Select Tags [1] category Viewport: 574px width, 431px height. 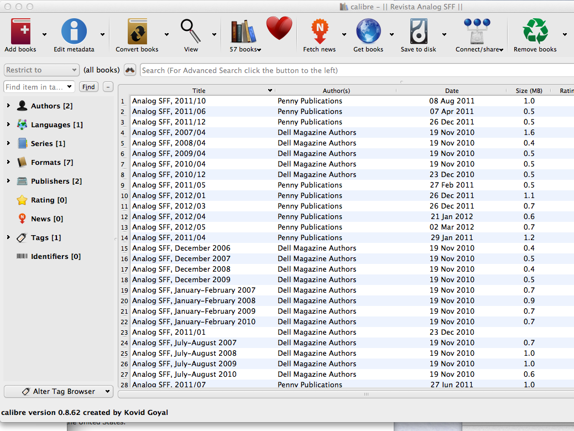(46, 238)
